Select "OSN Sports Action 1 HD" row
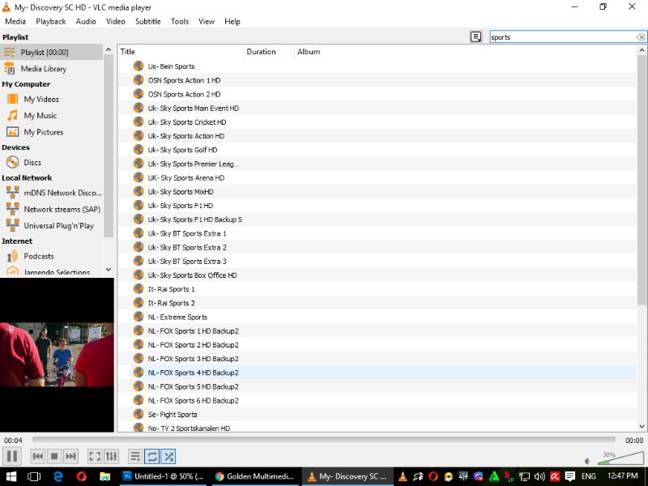The width and height of the screenshot is (648, 486). [x=377, y=80]
